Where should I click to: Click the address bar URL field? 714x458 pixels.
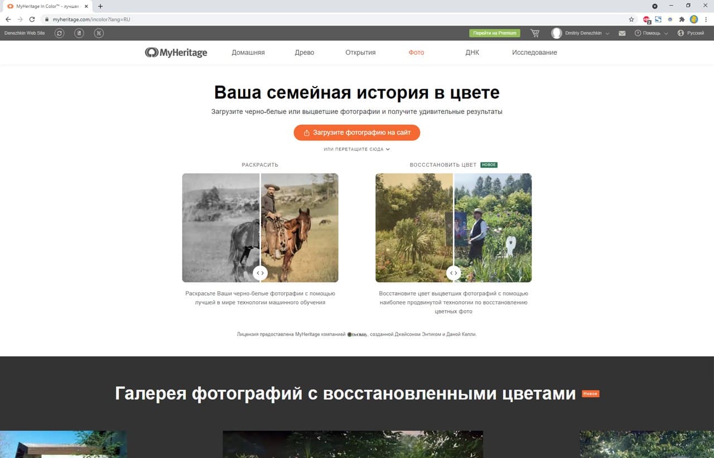point(335,19)
